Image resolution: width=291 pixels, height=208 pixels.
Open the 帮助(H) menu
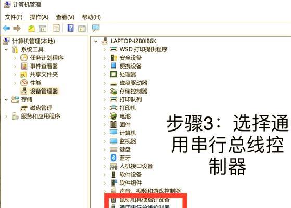91,17
